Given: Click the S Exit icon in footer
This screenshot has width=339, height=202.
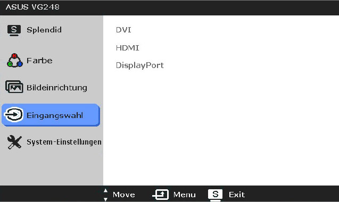Looking at the screenshot, I should [216, 195].
